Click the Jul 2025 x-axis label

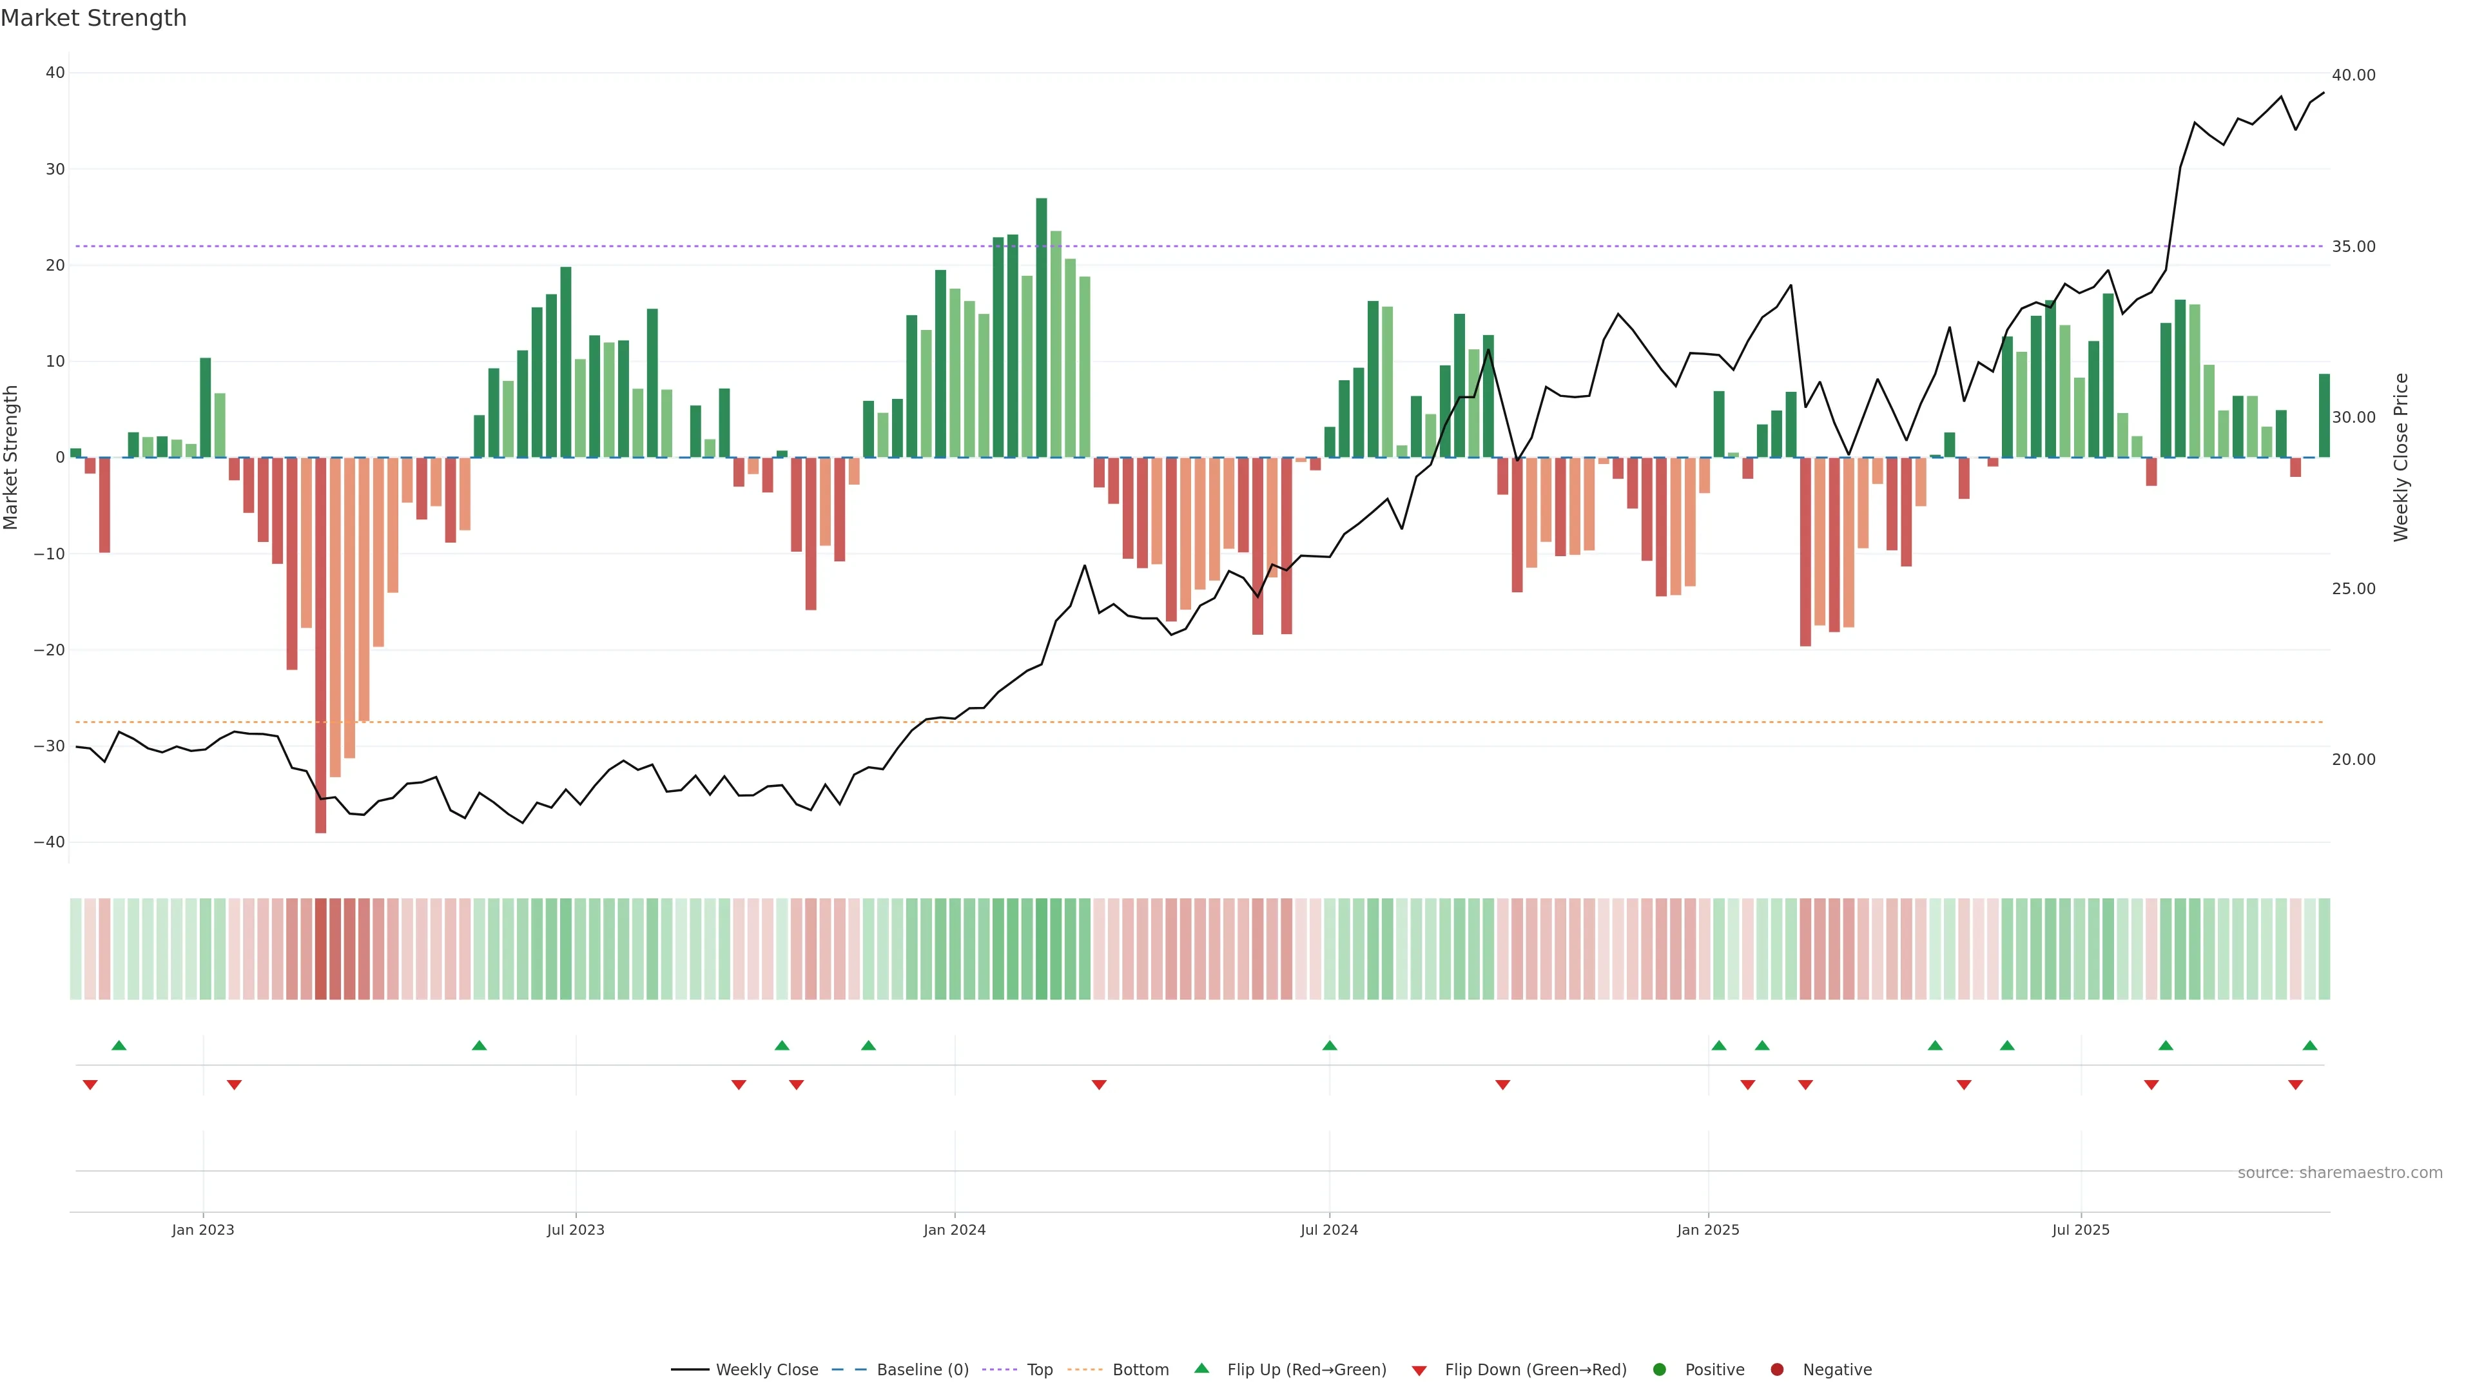(2080, 1230)
